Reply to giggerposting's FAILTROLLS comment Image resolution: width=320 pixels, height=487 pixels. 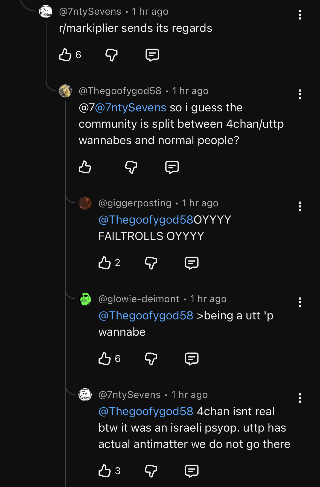click(x=192, y=263)
